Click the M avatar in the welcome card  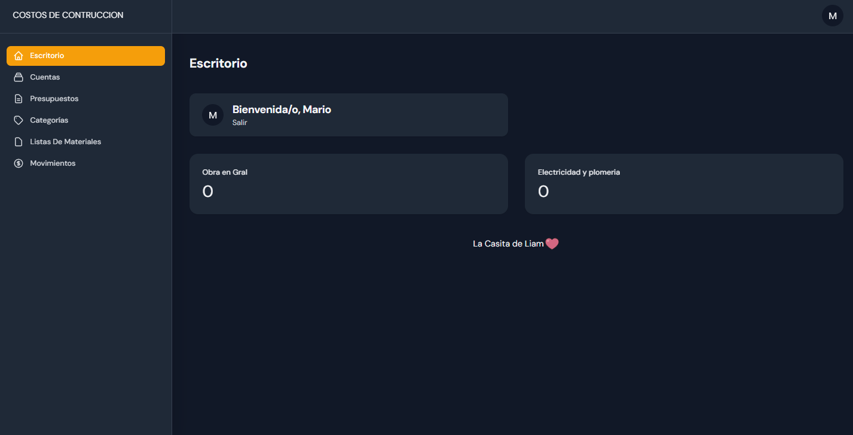(213, 115)
